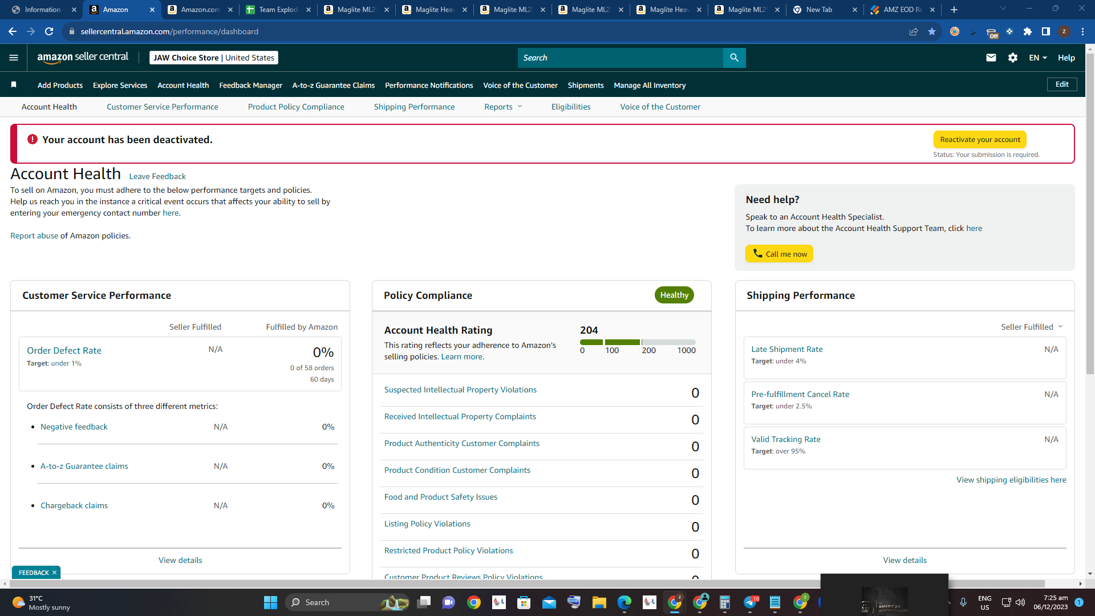The height and width of the screenshot is (616, 1095).
Task: Click the page horizontal scrollbar
Action: [x=526, y=583]
